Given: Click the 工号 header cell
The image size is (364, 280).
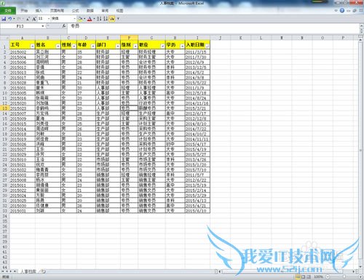Looking at the screenshot, I should (23, 45).
